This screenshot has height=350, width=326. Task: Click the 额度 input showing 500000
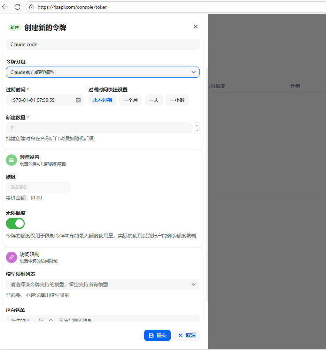pyautogui.click(x=38, y=187)
